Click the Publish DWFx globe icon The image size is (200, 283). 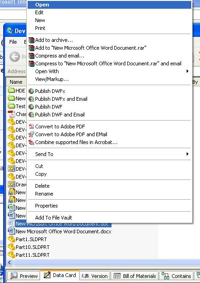[x=31, y=91]
